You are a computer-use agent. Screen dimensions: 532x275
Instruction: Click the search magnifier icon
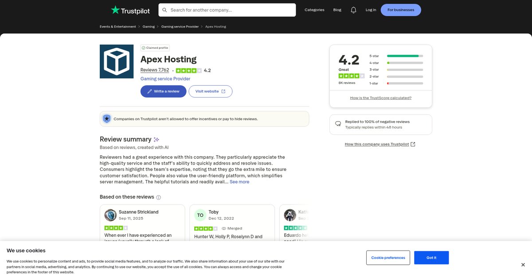[165, 10]
